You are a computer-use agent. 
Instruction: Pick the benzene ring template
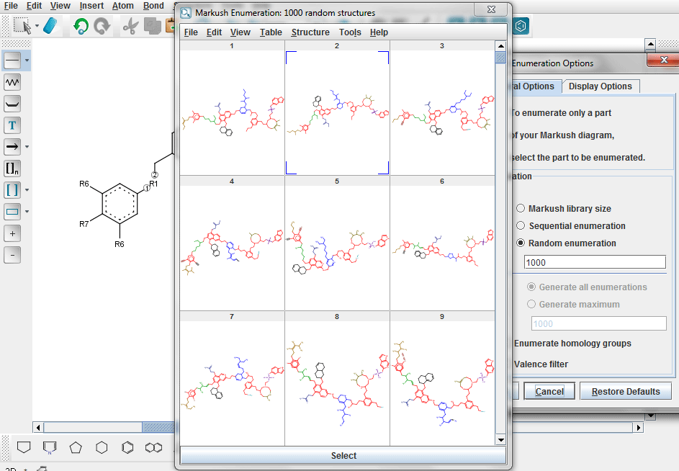[x=127, y=447]
